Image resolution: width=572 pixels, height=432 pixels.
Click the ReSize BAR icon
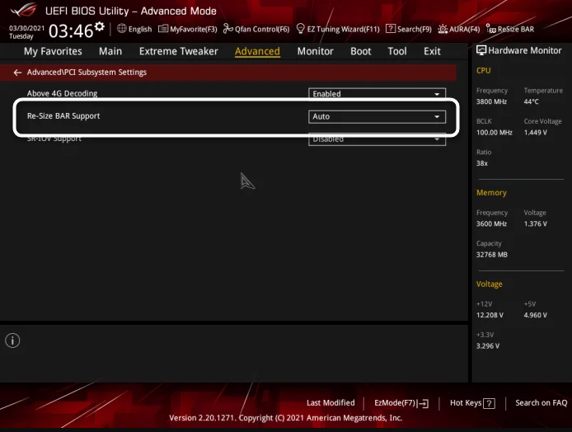491,29
